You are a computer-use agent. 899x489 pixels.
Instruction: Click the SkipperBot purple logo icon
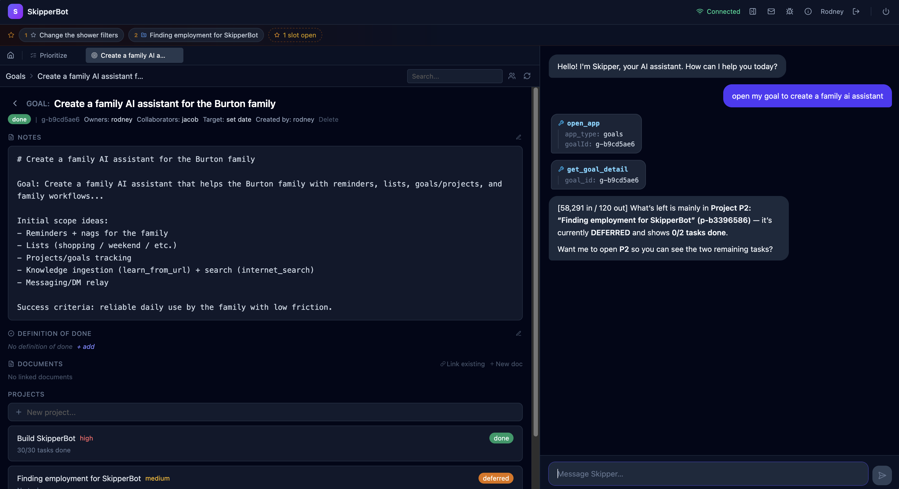15,11
